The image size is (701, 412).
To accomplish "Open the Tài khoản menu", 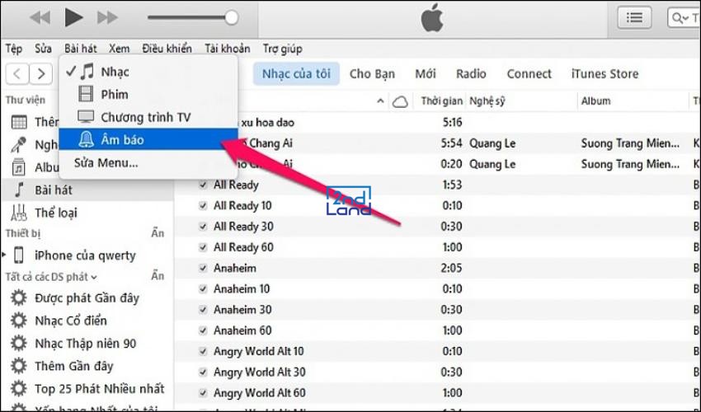I will [227, 49].
